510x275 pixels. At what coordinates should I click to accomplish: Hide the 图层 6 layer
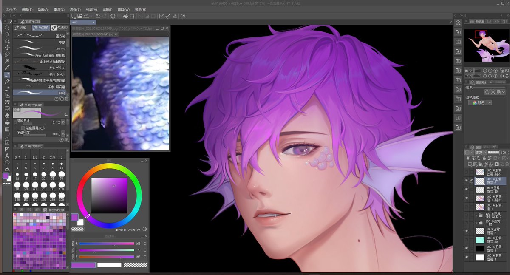[466, 181]
